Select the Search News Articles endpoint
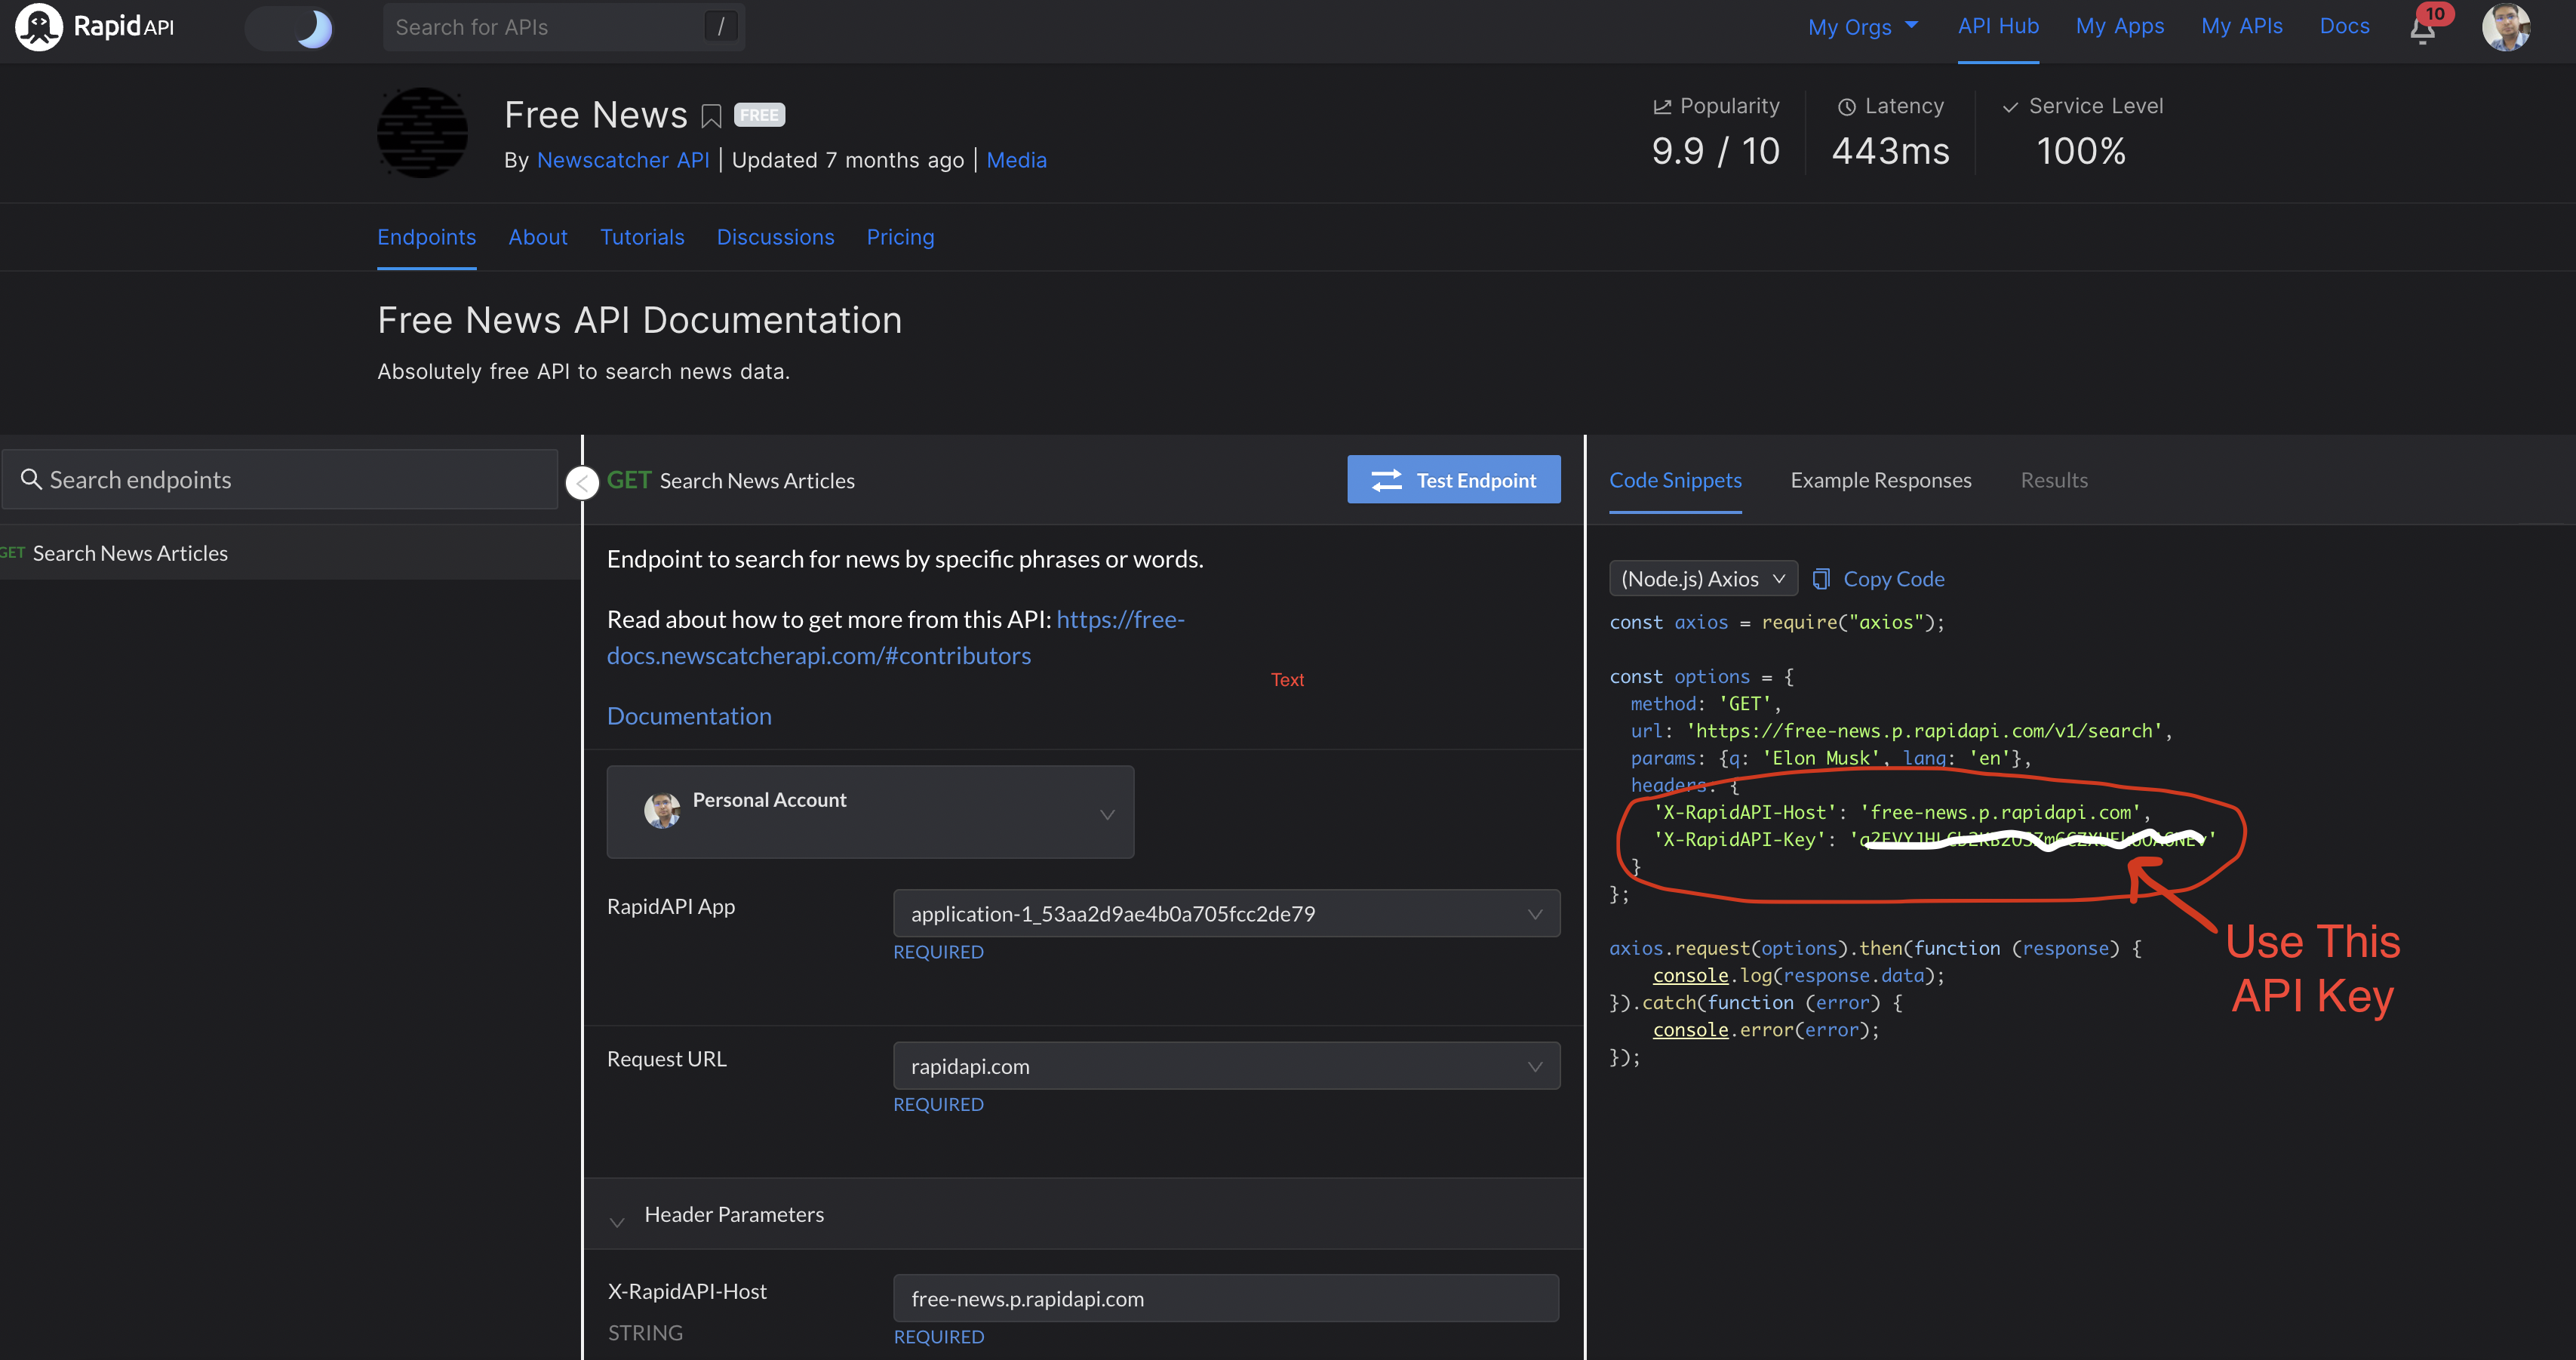Image resolution: width=2576 pixels, height=1360 pixels. (x=130, y=554)
